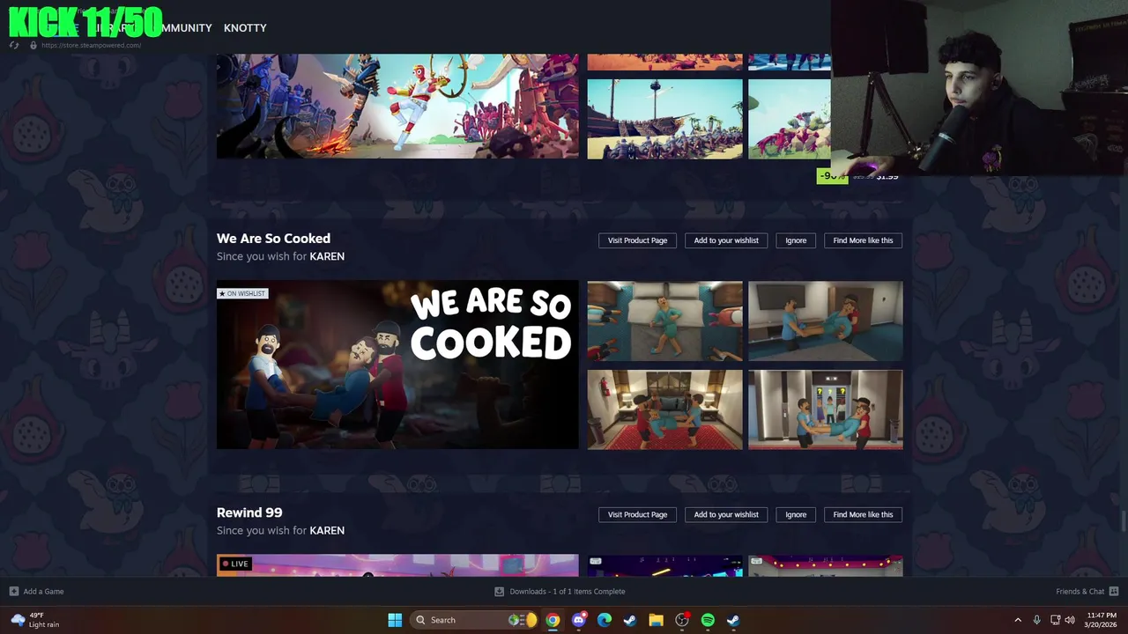The width and height of the screenshot is (1128, 634).
Task: Open the Steam icon next to Edge
Action: [x=630, y=620]
